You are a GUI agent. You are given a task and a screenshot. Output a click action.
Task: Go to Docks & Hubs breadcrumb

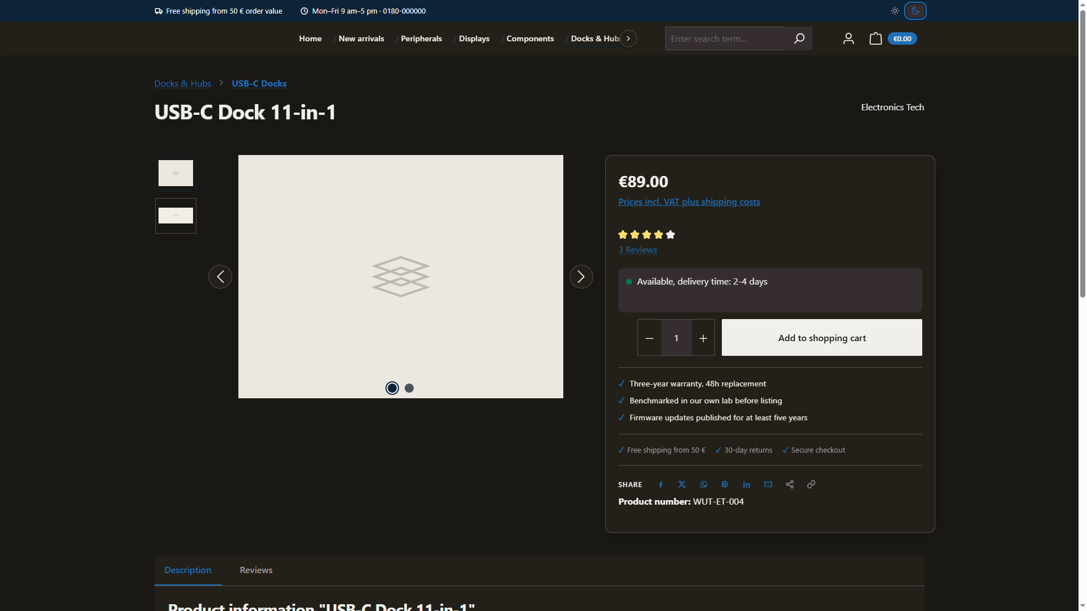pyautogui.click(x=183, y=84)
